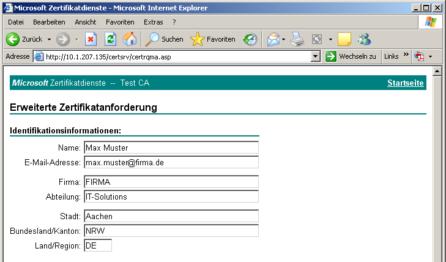
Task: Expand the Zurück history dropdown arrow
Action: point(49,39)
